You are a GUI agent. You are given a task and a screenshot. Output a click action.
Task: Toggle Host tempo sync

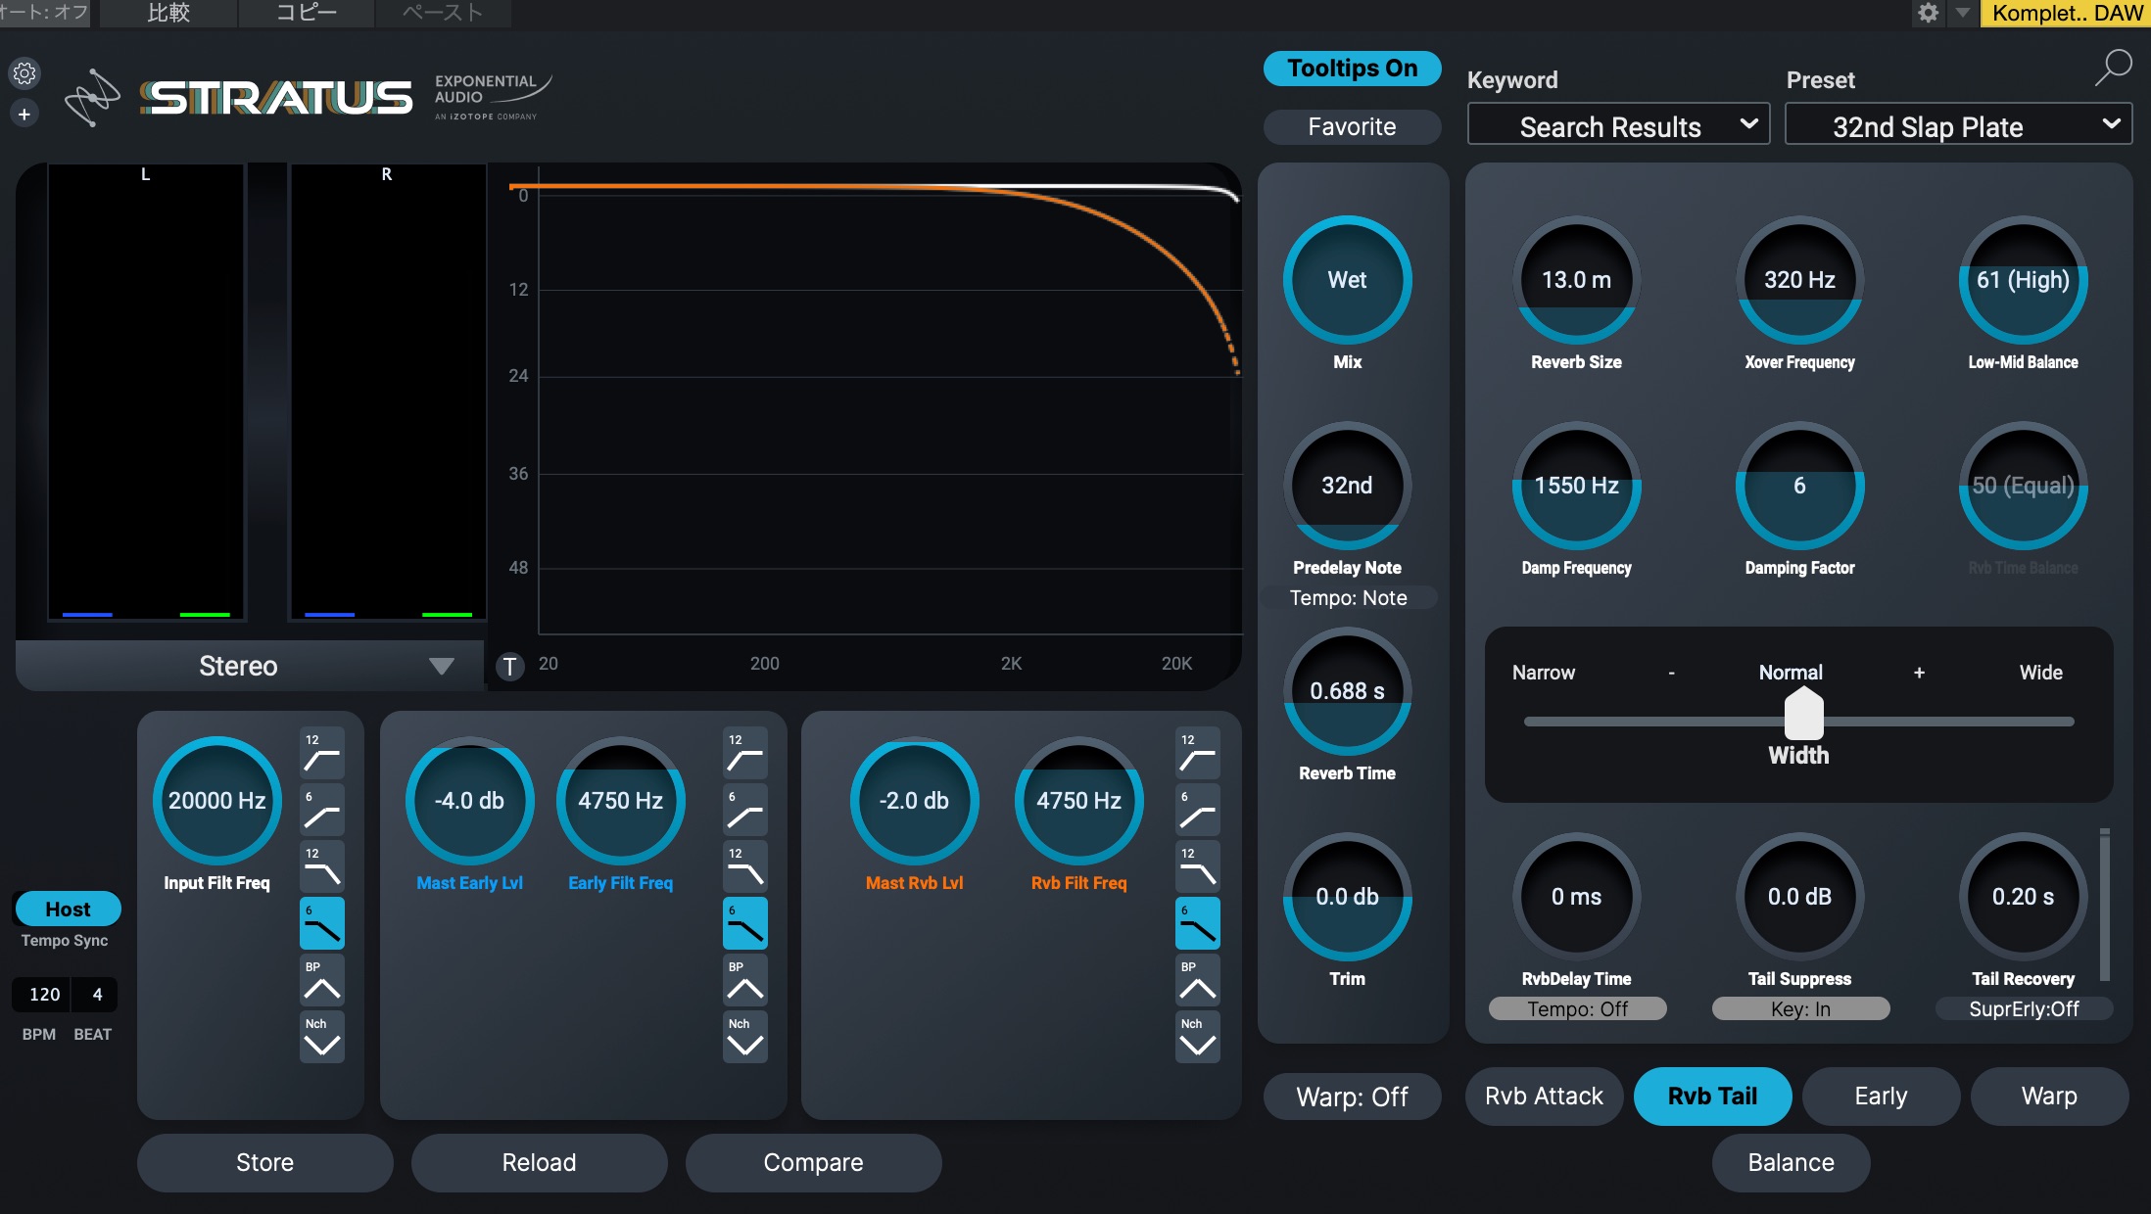[x=68, y=909]
